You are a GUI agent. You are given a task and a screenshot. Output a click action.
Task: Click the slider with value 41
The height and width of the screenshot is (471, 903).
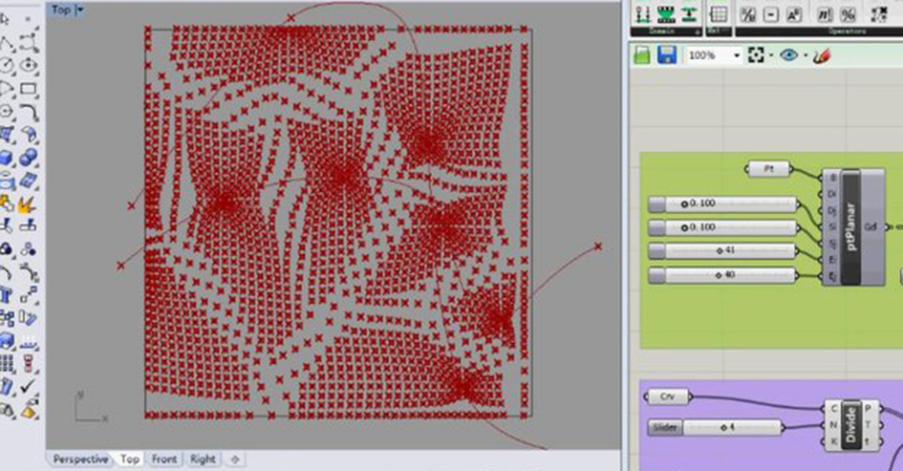pos(721,251)
